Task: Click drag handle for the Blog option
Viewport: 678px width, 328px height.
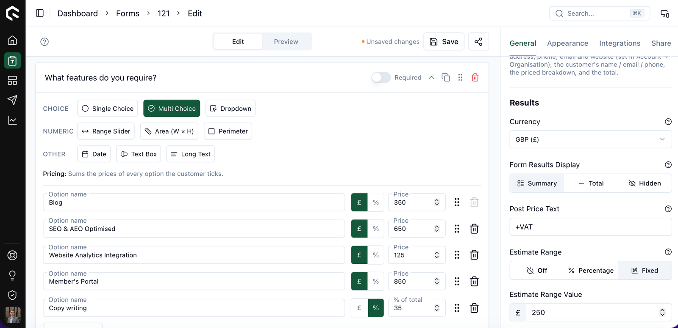Action: pyautogui.click(x=457, y=202)
